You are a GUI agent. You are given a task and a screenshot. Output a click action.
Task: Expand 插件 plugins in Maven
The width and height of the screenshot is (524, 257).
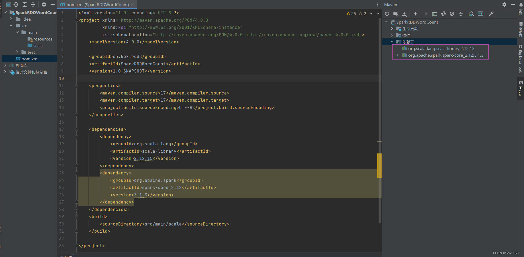pos(392,35)
